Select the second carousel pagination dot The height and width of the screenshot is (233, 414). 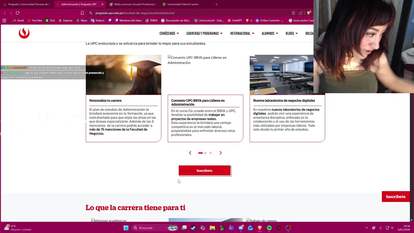pyautogui.click(x=205, y=153)
